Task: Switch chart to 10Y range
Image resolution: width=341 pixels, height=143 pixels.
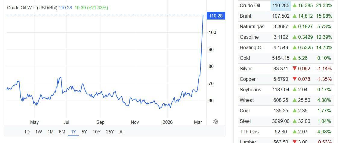Action: (x=97, y=132)
